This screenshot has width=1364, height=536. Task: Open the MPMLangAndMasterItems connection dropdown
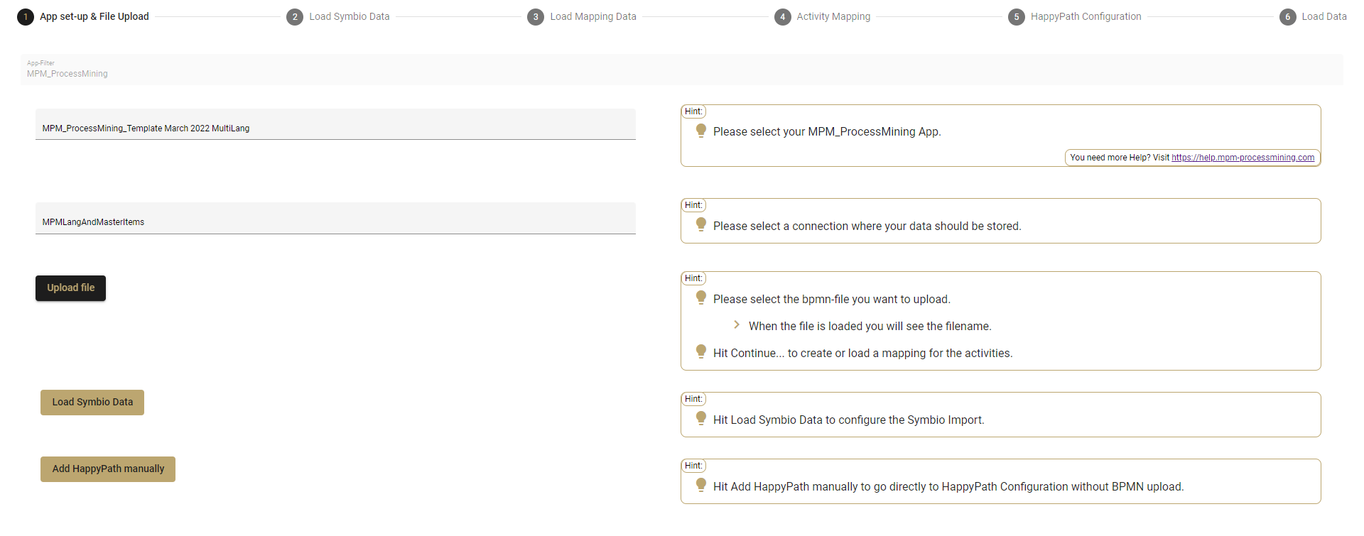335,218
